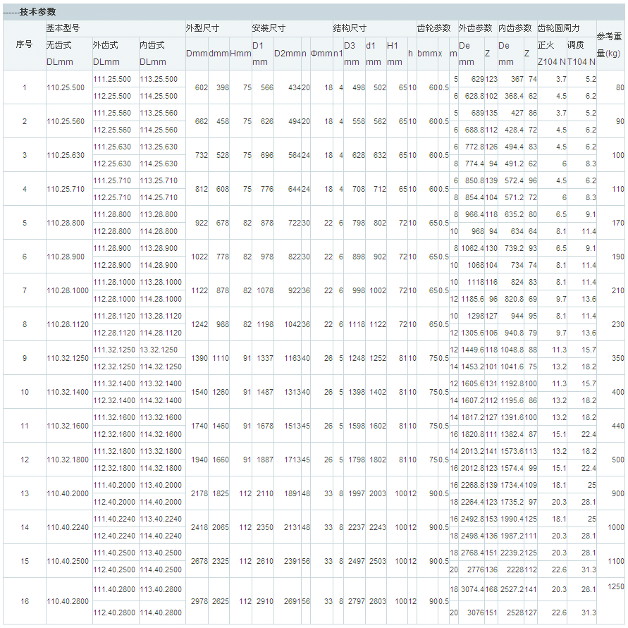Image resolution: width=628 pixels, height=628 pixels.
Task: Select the 外型尺寸 column header
Action: click(202, 28)
